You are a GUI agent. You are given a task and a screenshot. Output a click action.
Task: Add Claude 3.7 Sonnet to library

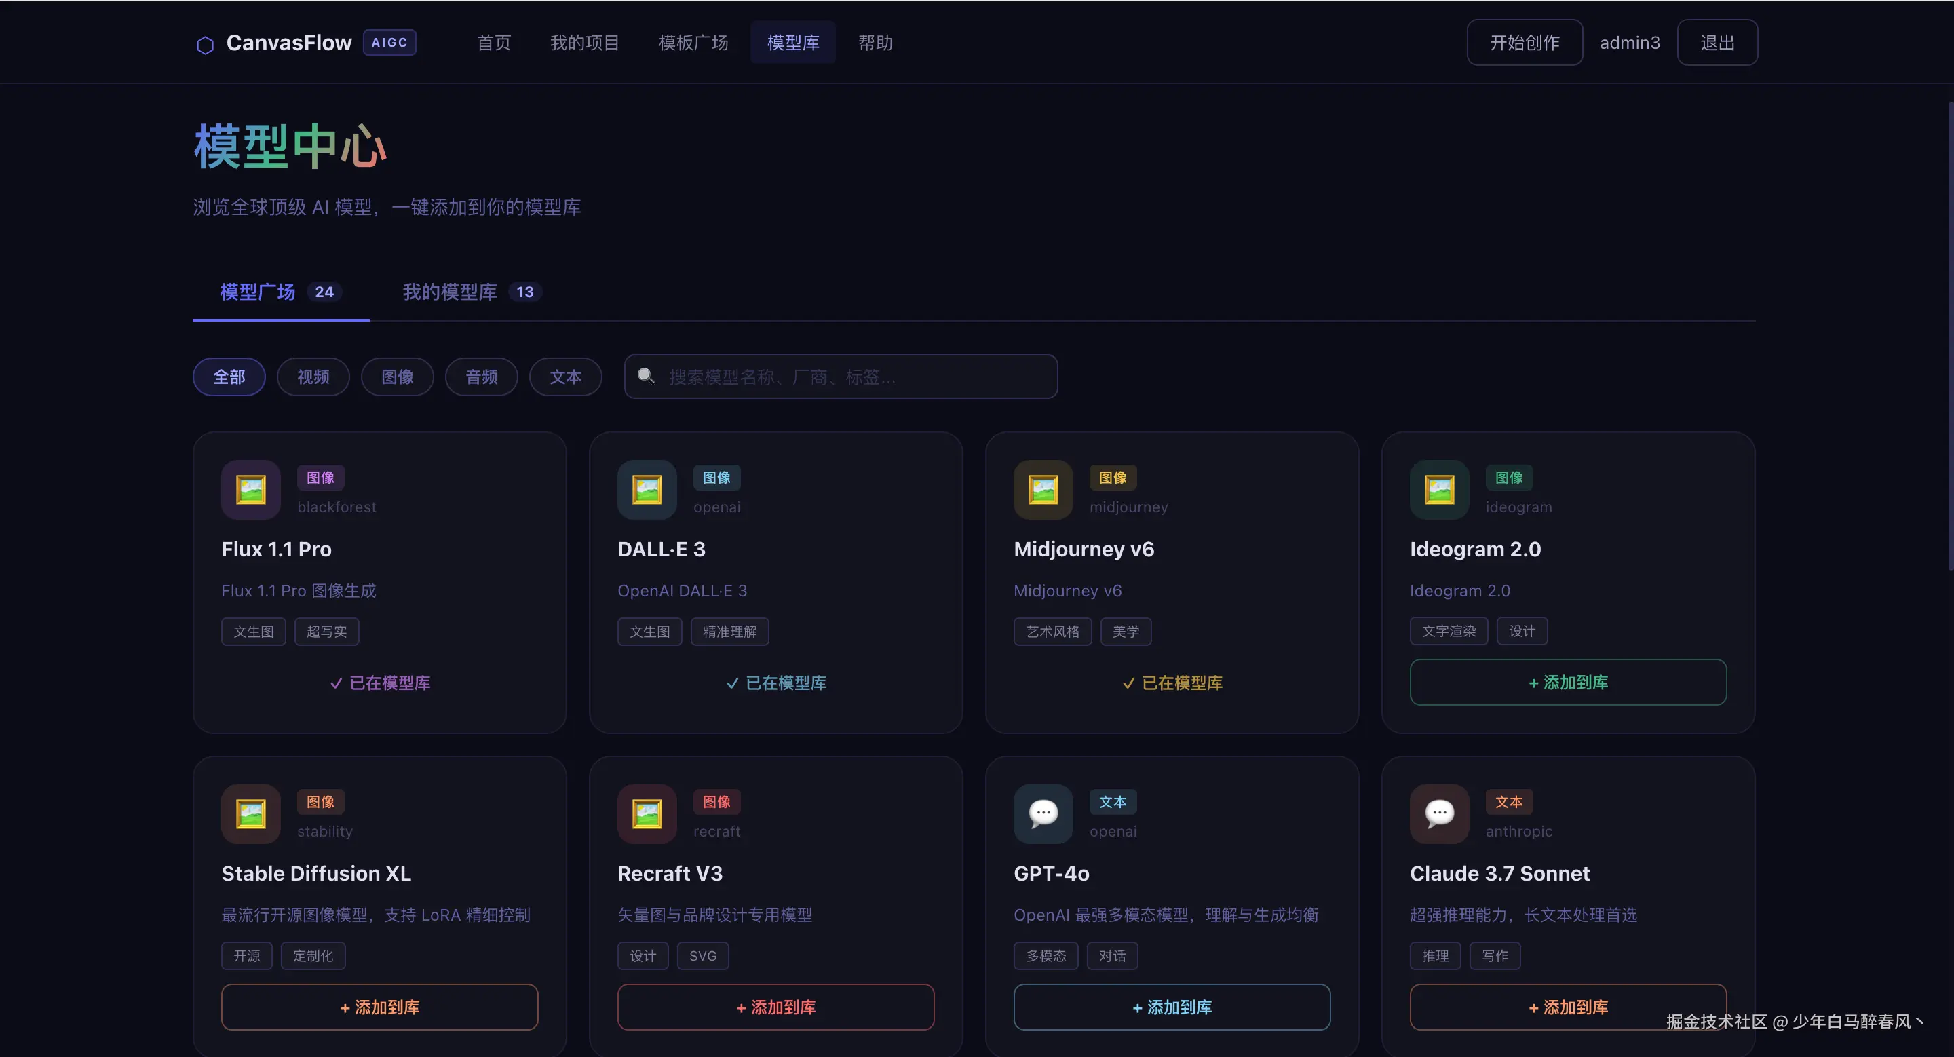[x=1568, y=1007]
